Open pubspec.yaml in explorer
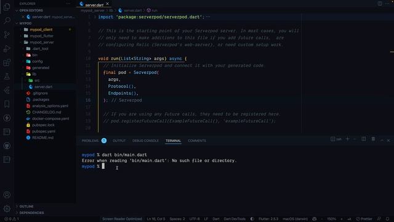394x222 pixels. click(43, 131)
